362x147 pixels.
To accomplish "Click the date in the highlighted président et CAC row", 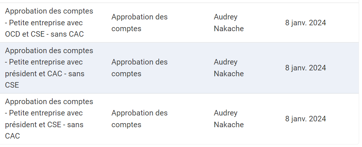I will tap(305, 68).
